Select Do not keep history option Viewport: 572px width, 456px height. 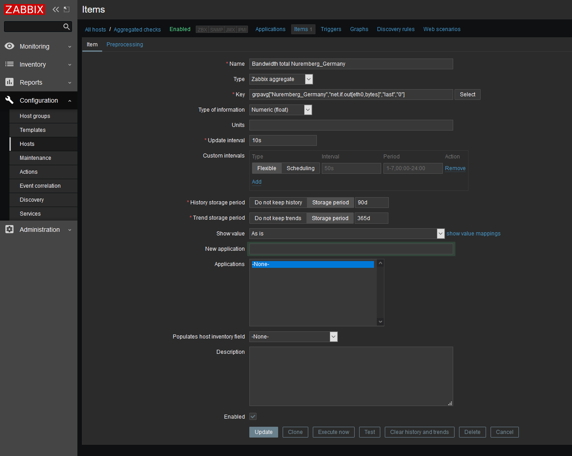[x=278, y=203]
